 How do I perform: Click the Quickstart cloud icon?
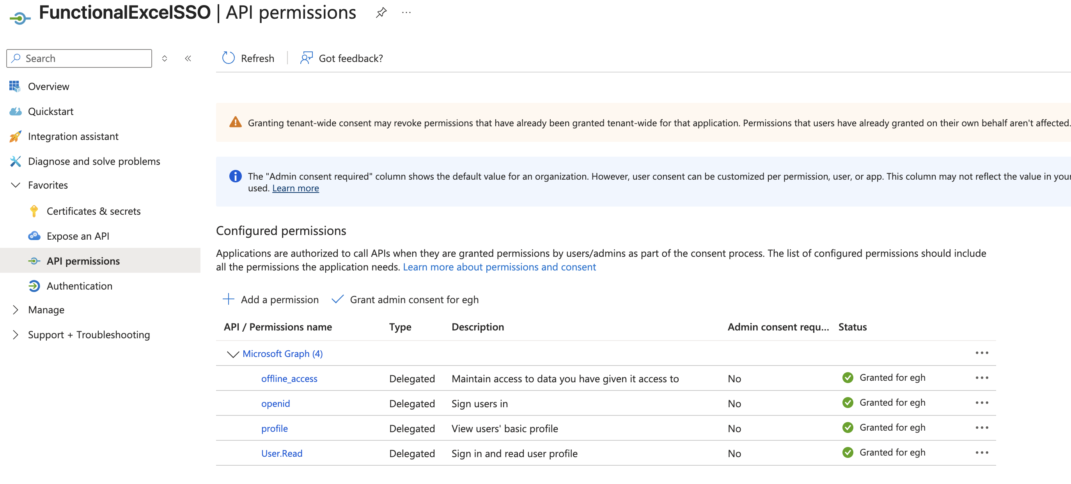point(15,111)
